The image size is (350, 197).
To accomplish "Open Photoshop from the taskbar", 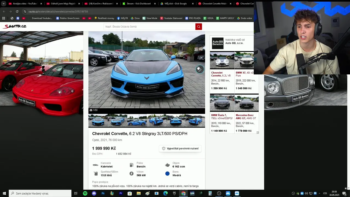I will point(103,193).
